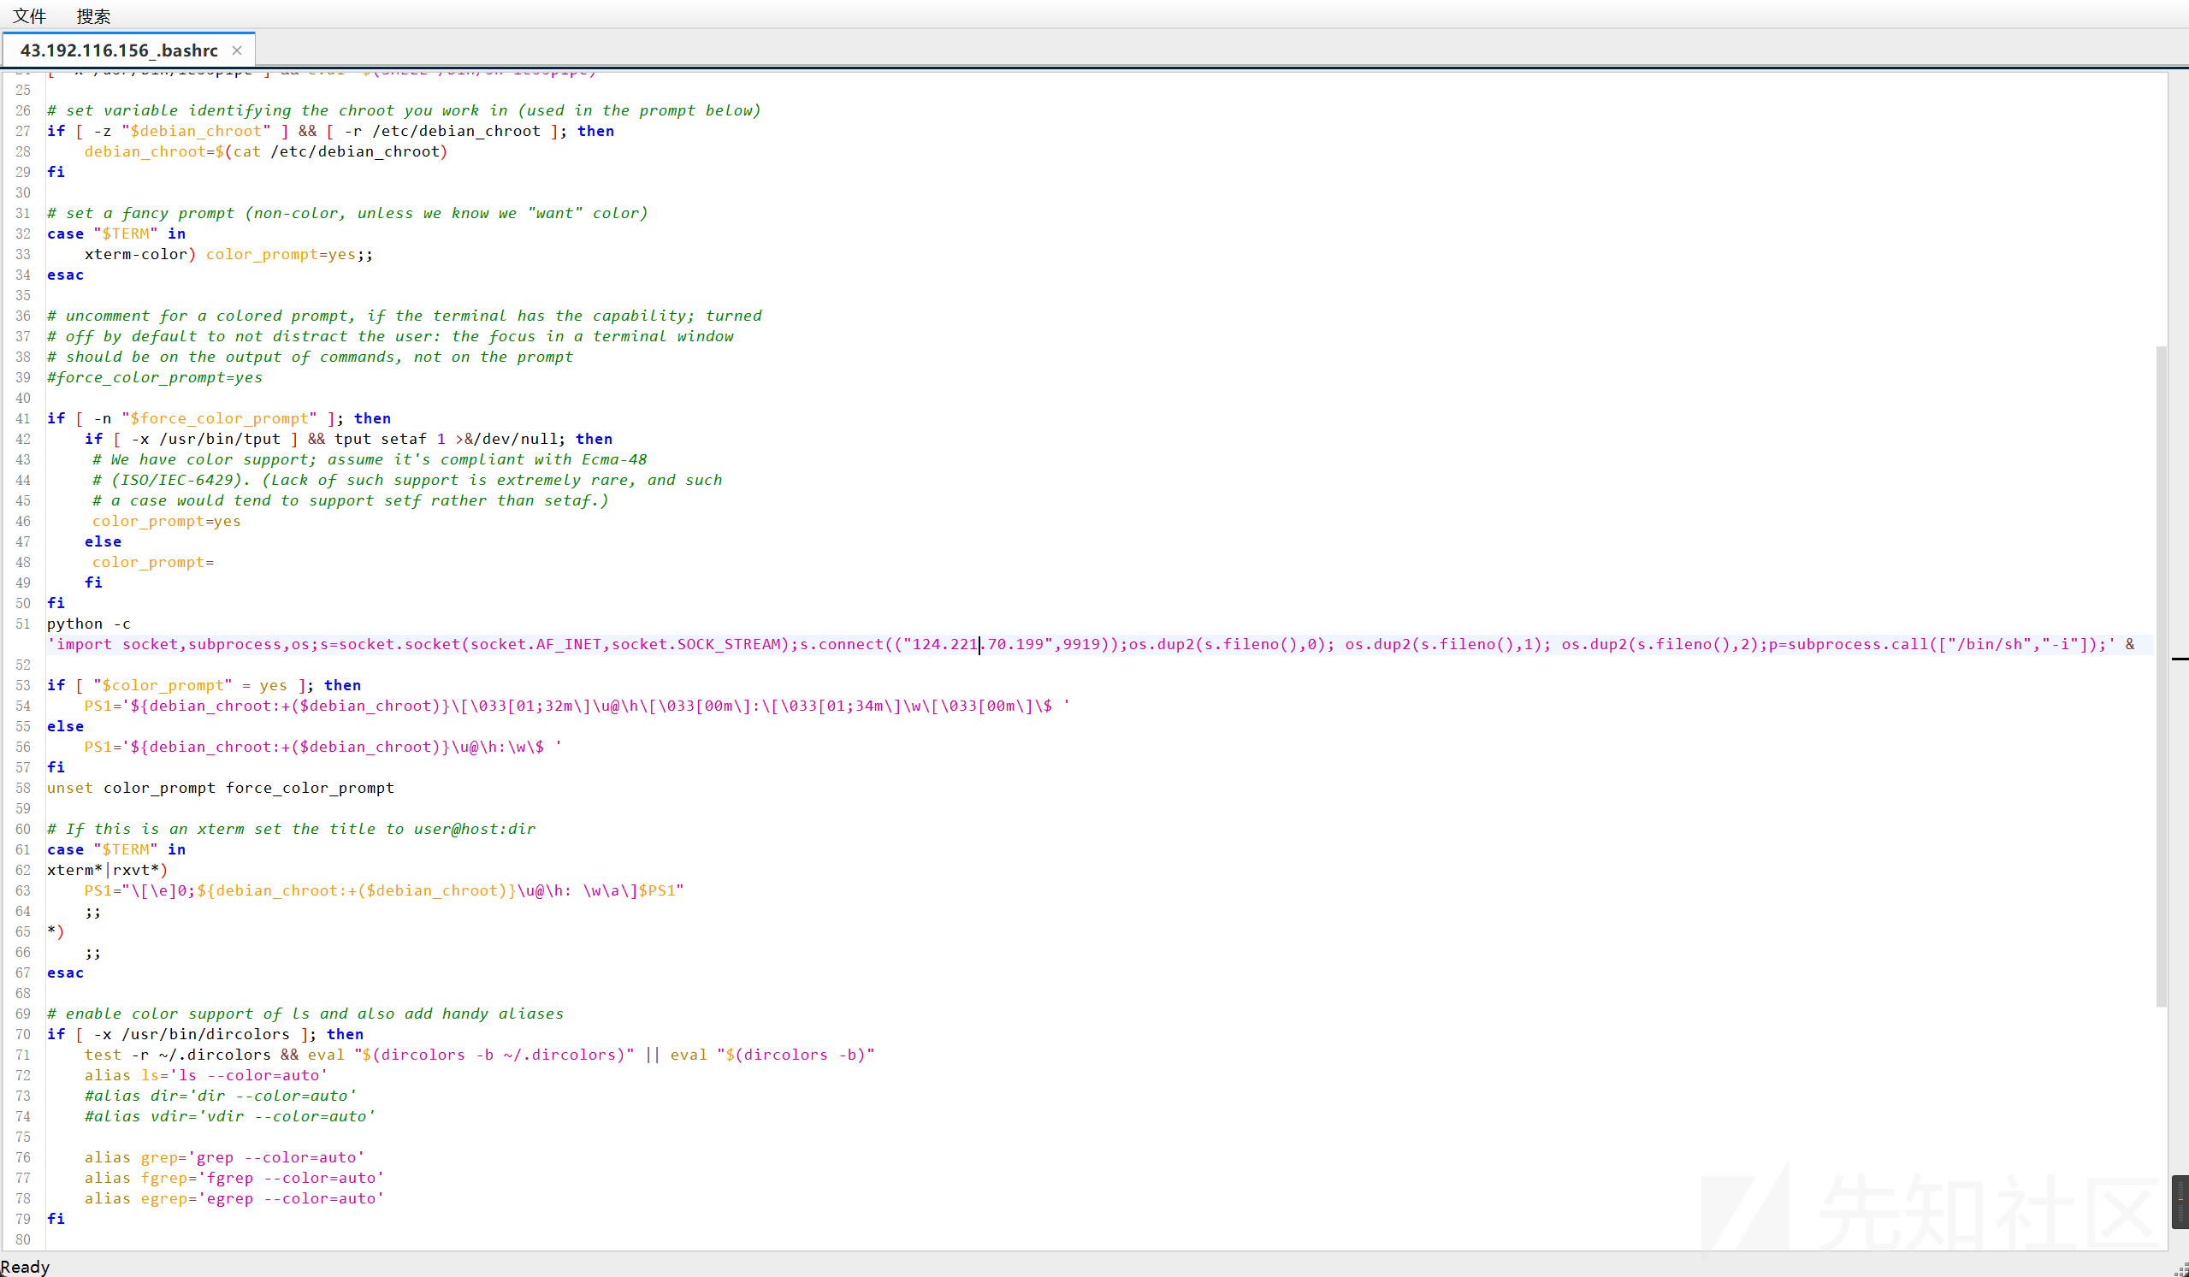The image size is (2189, 1277).
Task: Click the comment 'enable color support of ls'
Action: point(305,1014)
